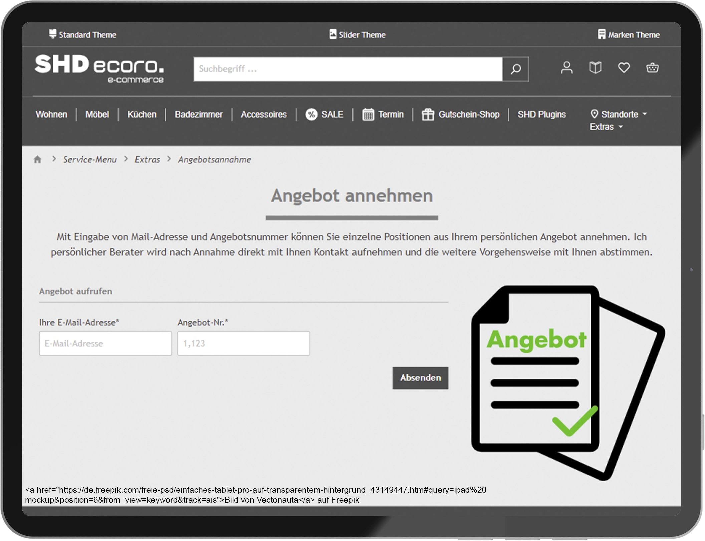Go to home via breadcrumb house icon
Viewport: 705px width, 541px height.
tap(37, 160)
